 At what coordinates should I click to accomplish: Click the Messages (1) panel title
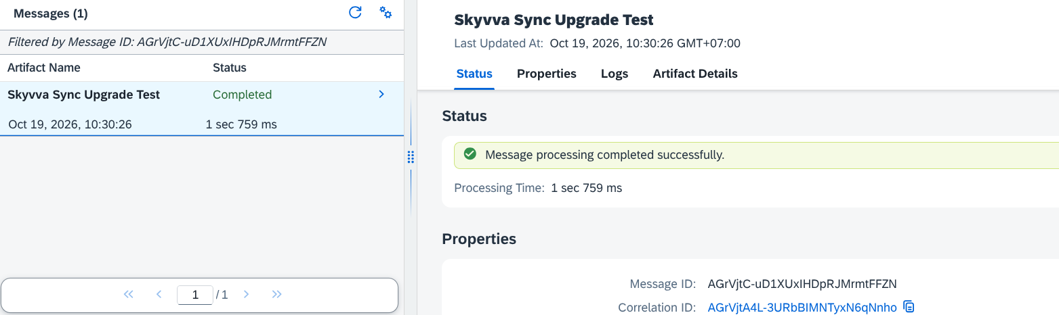[51, 14]
